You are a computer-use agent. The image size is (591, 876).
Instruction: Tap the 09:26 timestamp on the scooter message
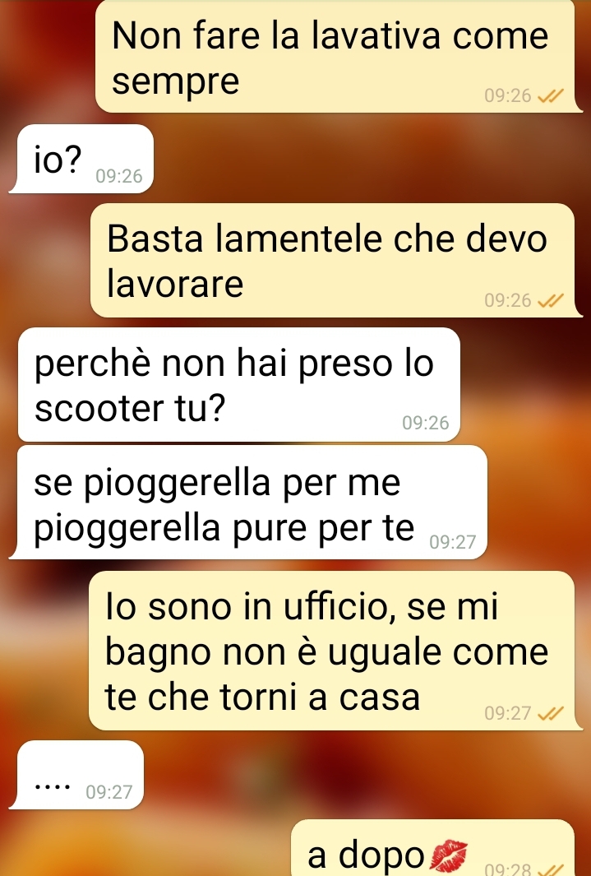425,423
